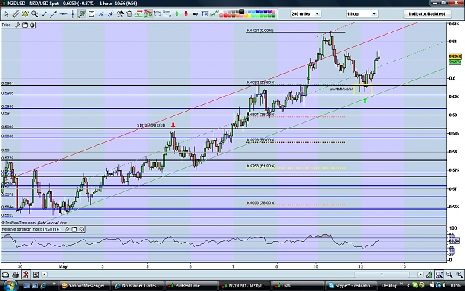Print the chart using printer icon

[x=16, y=275]
